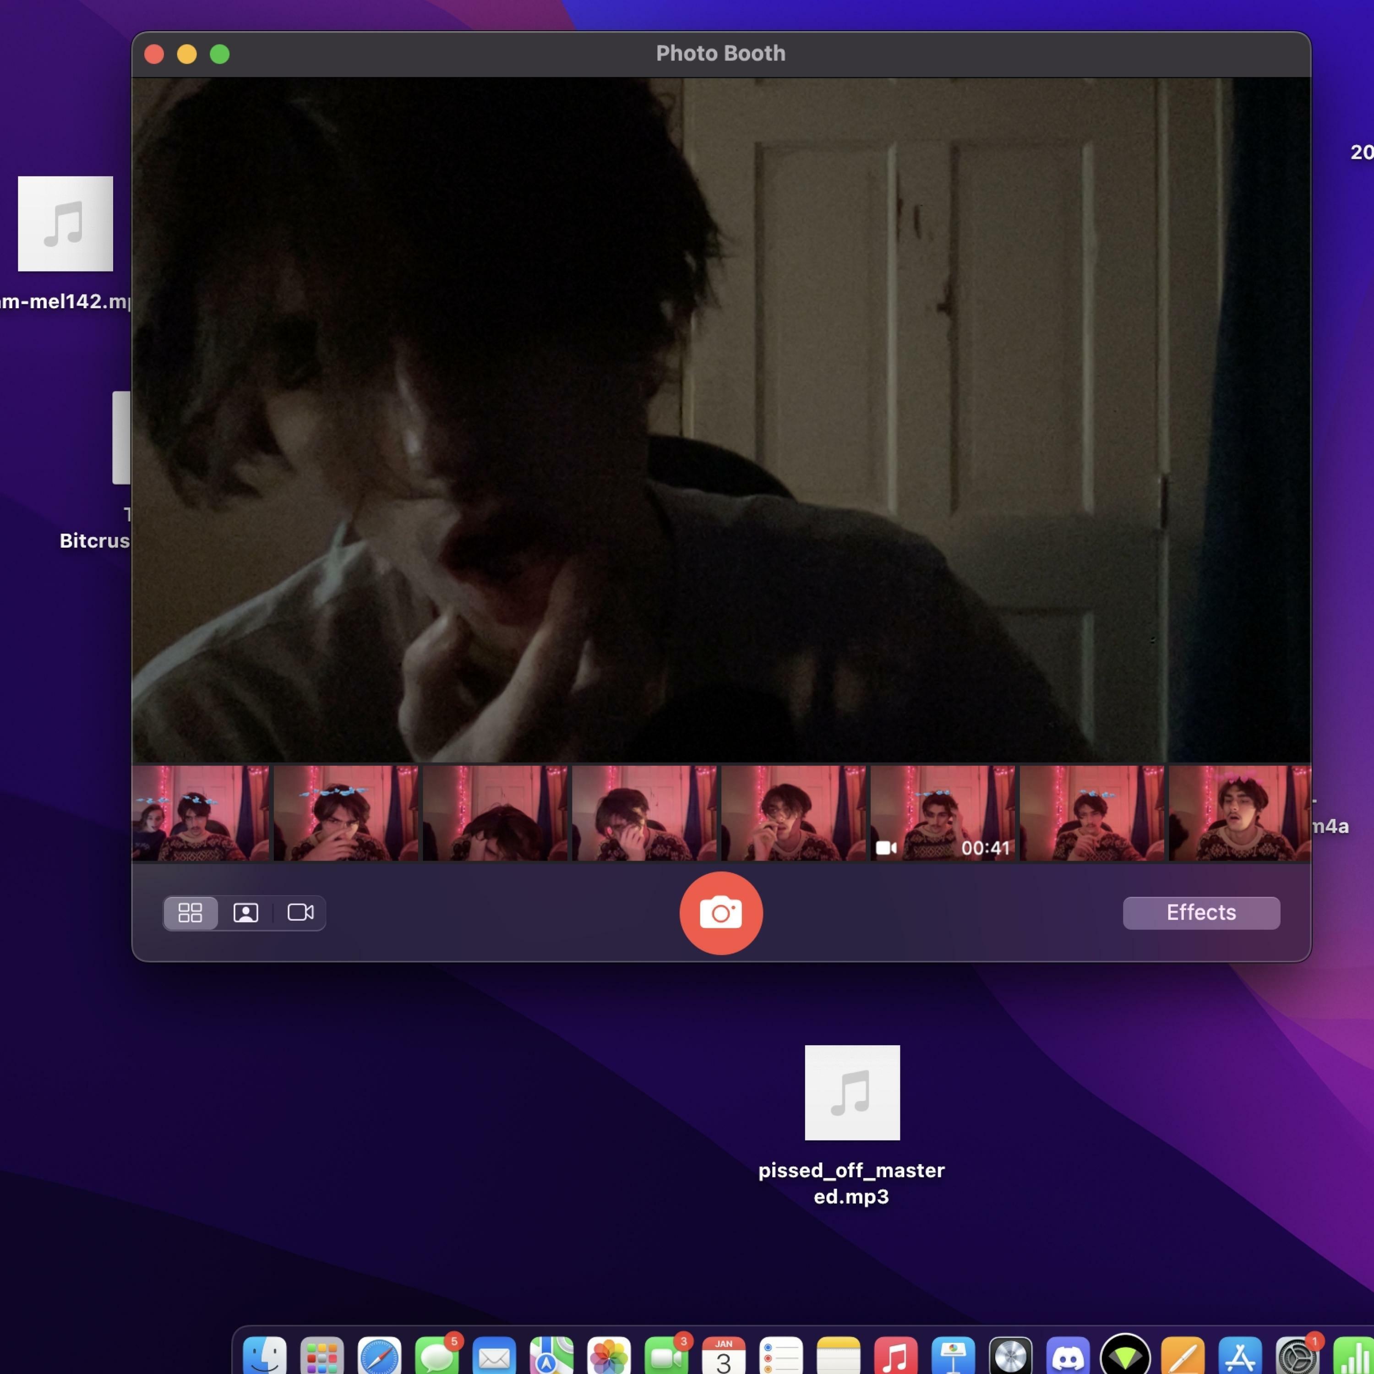Select the last thumbnail in the strip
This screenshot has width=1374, height=1374.
coord(1238,813)
